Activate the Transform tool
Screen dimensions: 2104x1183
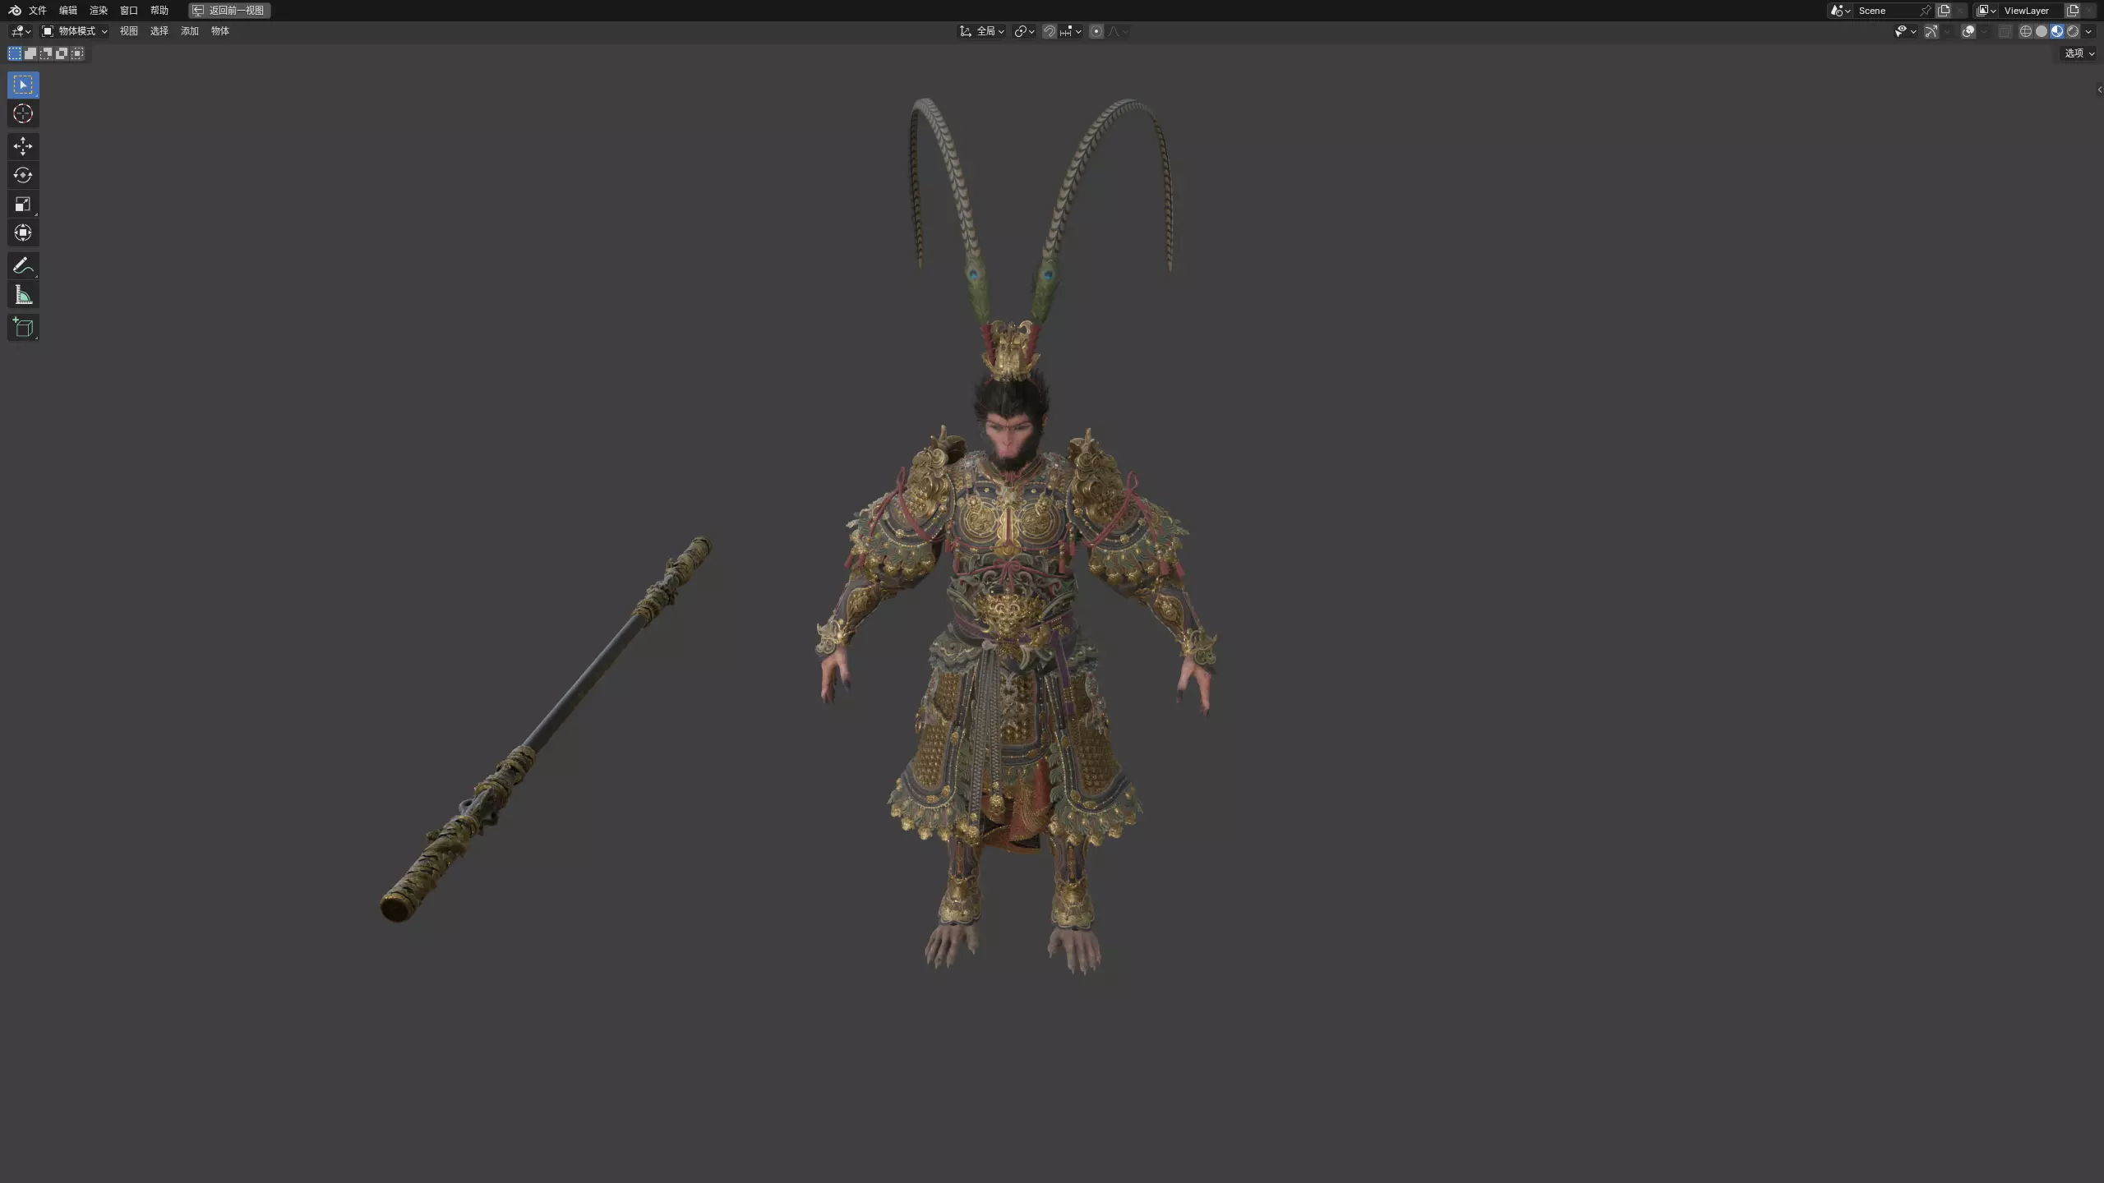(x=23, y=232)
